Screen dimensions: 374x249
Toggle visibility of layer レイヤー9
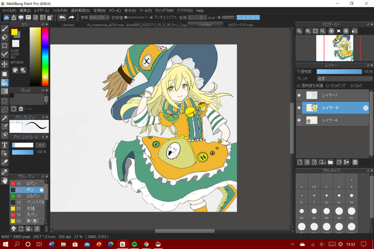click(x=299, y=108)
